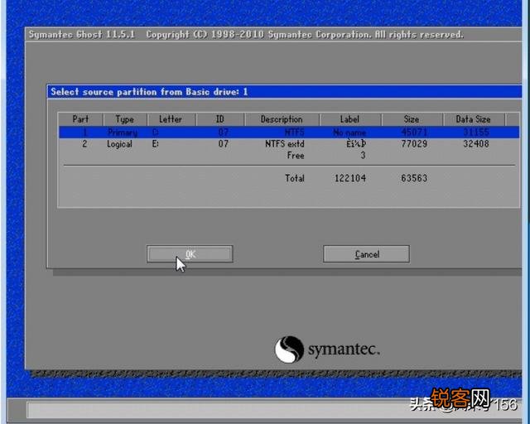Confirm selection with the OK button
The width and height of the screenshot is (530, 424).
190,254
